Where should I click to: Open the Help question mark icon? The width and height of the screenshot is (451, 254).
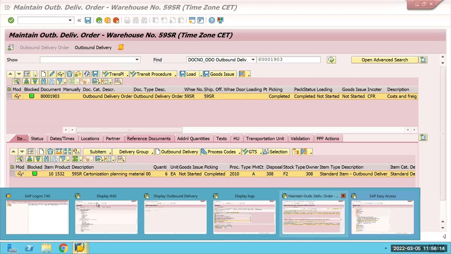tap(211, 20)
